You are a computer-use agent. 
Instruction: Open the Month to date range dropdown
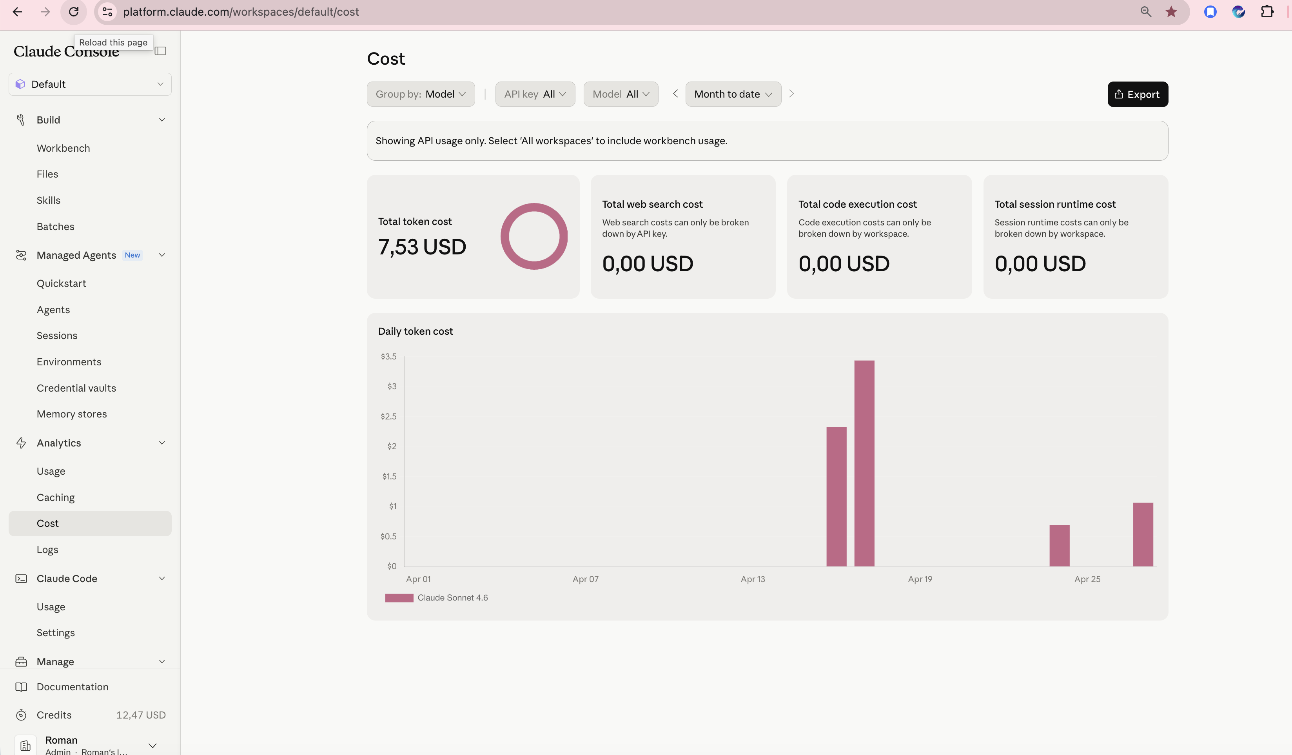[733, 94]
